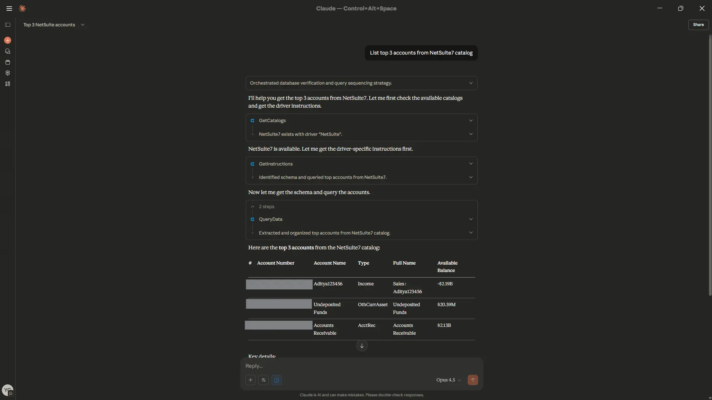
Task: Expand the Top 3 NetSuite accounts title dropdown
Action: [x=83, y=25]
